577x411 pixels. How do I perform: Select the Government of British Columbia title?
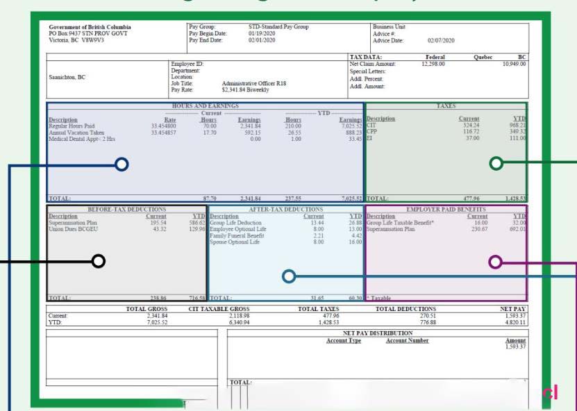point(90,28)
